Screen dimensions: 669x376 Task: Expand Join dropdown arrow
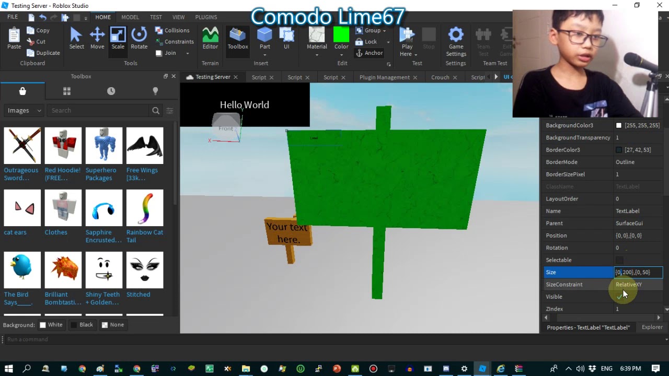click(x=188, y=53)
